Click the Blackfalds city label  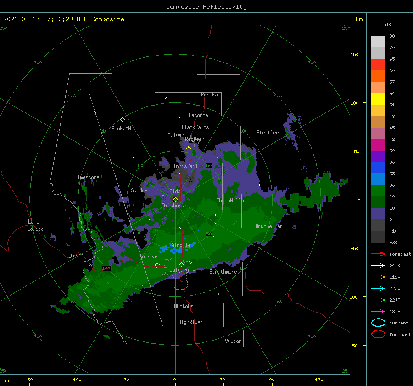click(195, 127)
